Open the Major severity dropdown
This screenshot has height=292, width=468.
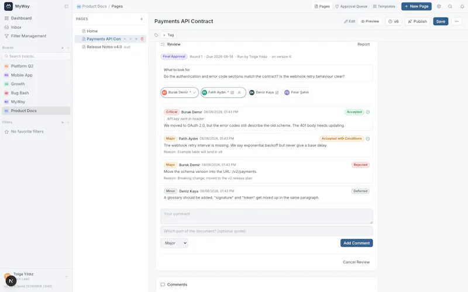174,243
